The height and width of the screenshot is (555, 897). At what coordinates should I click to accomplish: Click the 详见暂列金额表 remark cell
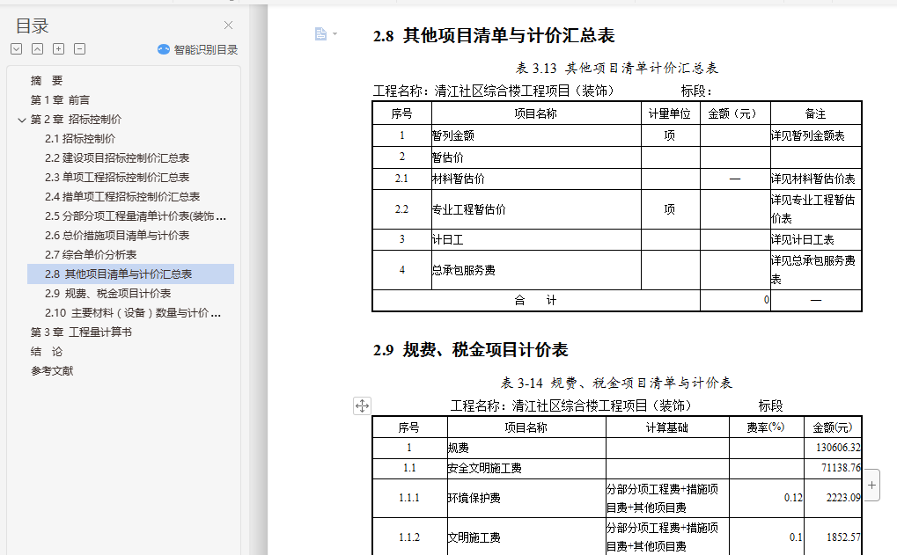pyautogui.click(x=816, y=135)
